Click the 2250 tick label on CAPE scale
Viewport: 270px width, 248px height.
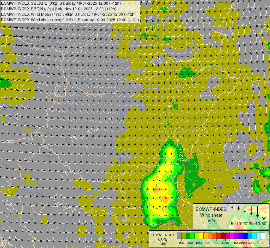243,243
